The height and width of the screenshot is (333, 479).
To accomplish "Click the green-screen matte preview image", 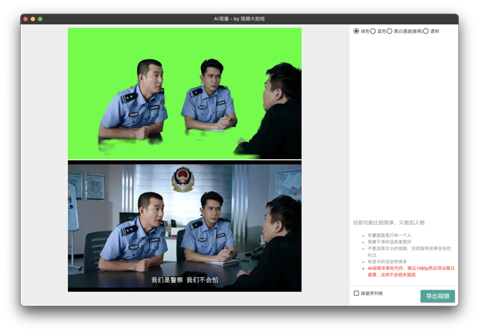I will click(x=184, y=93).
